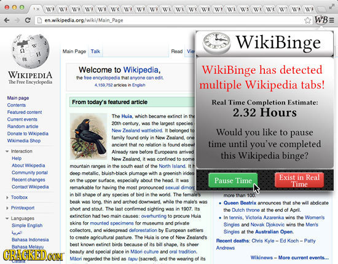The image size is (338, 264).
Task: Open the mounted specimens link
Action: click(112, 223)
